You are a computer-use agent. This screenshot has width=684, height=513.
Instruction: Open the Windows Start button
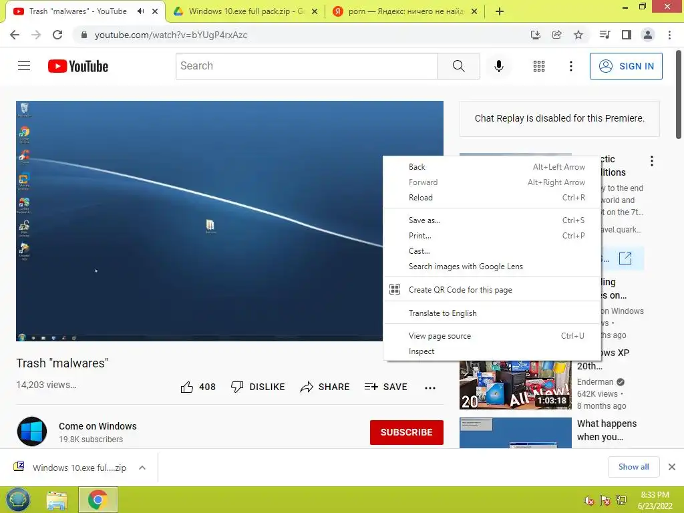[x=18, y=500]
